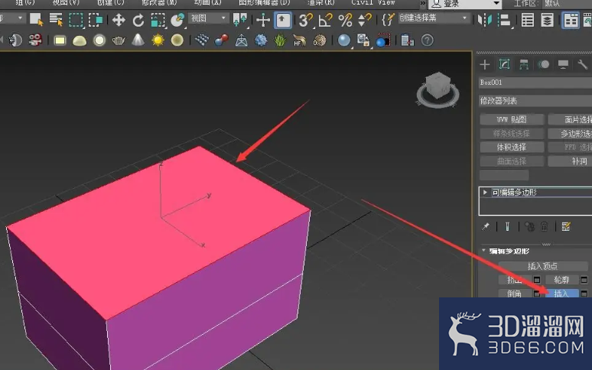Screen dimensions: 592x370
Task: Open Select by Name list tool
Action: point(57,19)
